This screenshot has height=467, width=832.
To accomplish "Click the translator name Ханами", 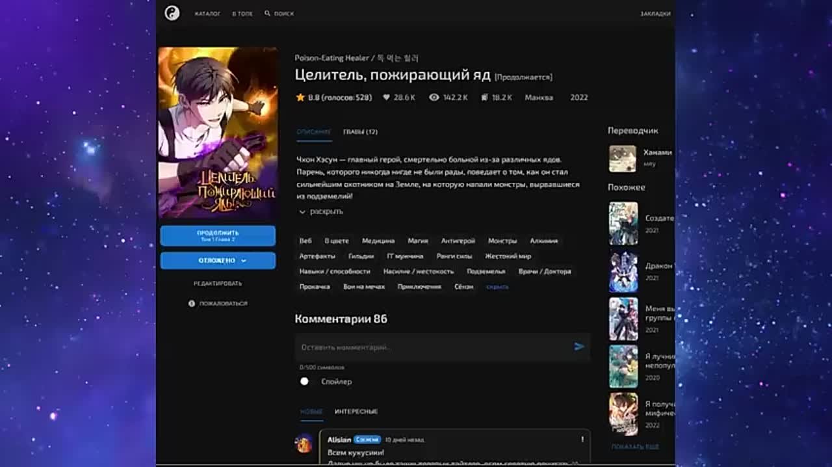I will pos(657,152).
